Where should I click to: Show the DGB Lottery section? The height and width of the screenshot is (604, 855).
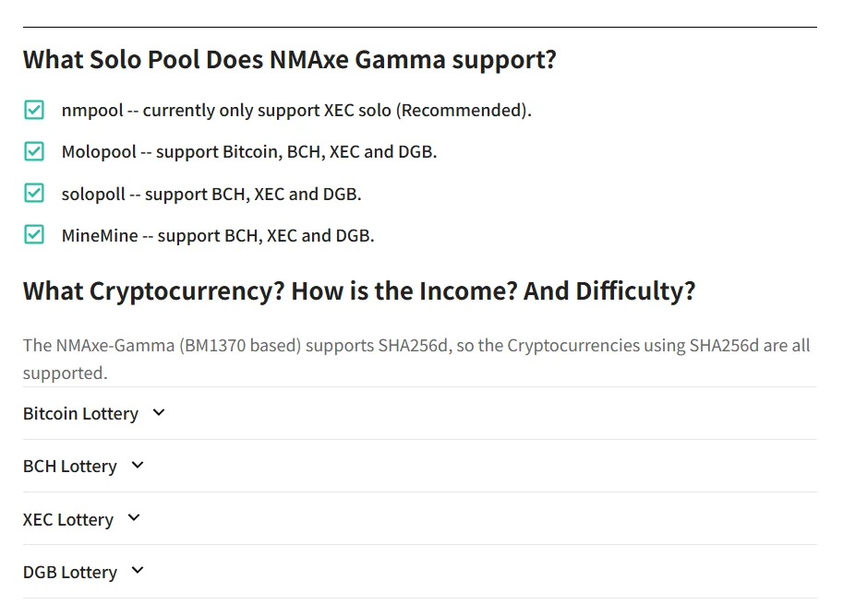[x=70, y=572]
